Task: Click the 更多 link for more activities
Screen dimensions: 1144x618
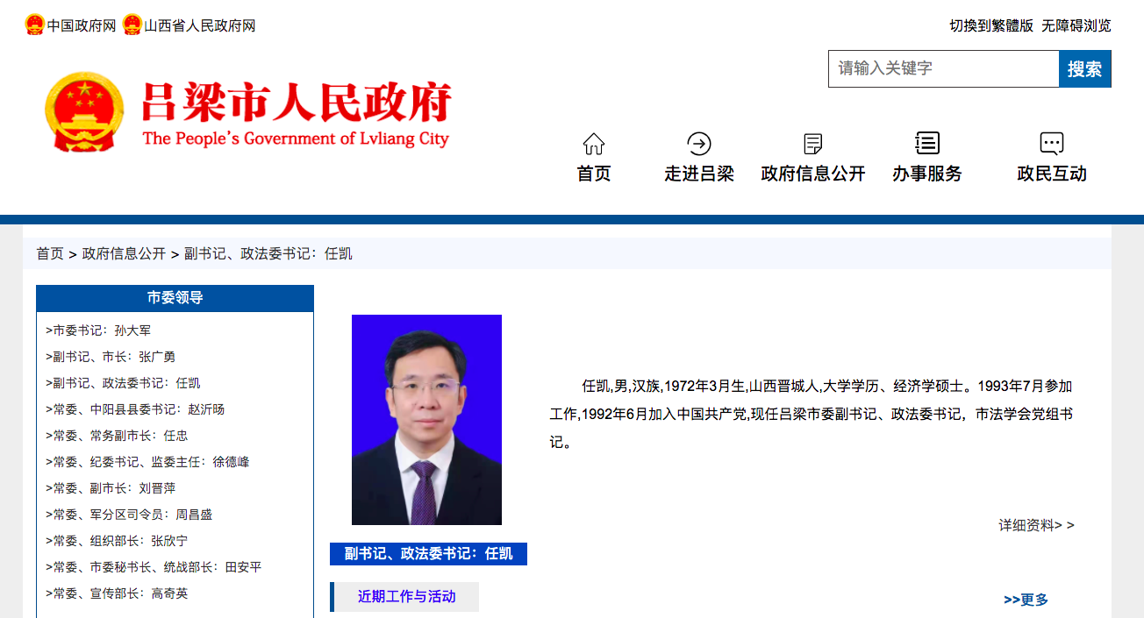Action: tap(1026, 599)
